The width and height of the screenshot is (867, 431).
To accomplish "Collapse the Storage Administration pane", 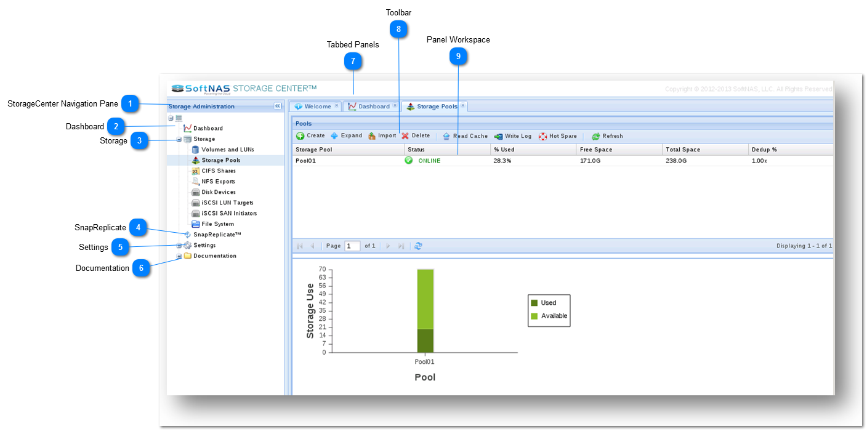I will (x=278, y=105).
